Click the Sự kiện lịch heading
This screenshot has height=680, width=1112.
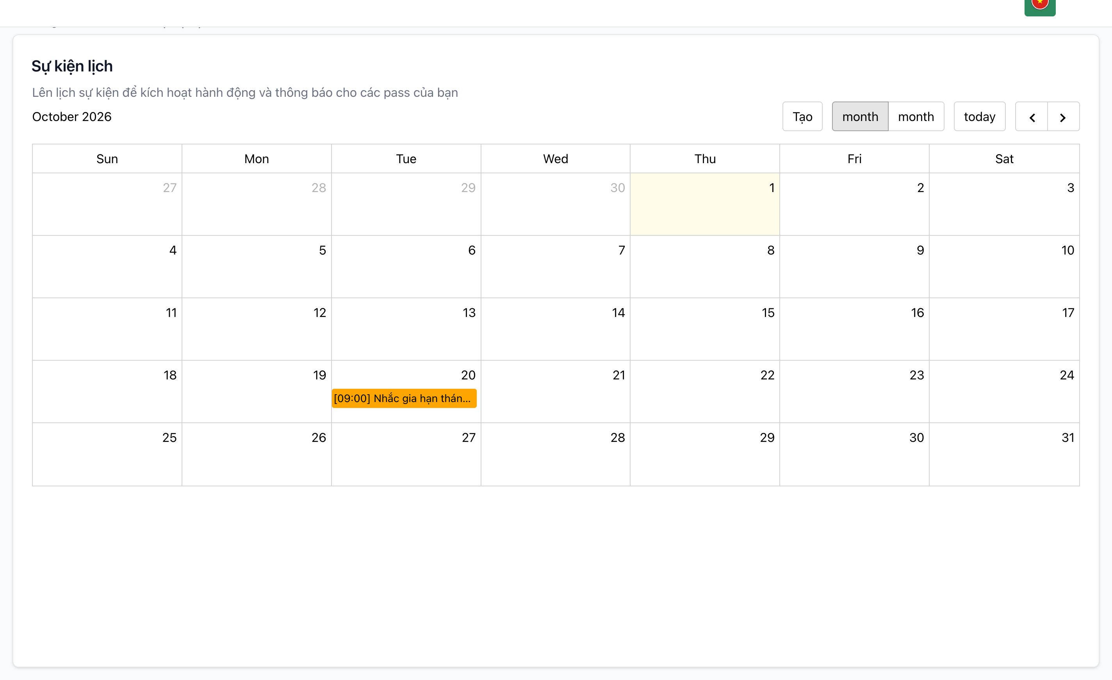[x=72, y=66]
